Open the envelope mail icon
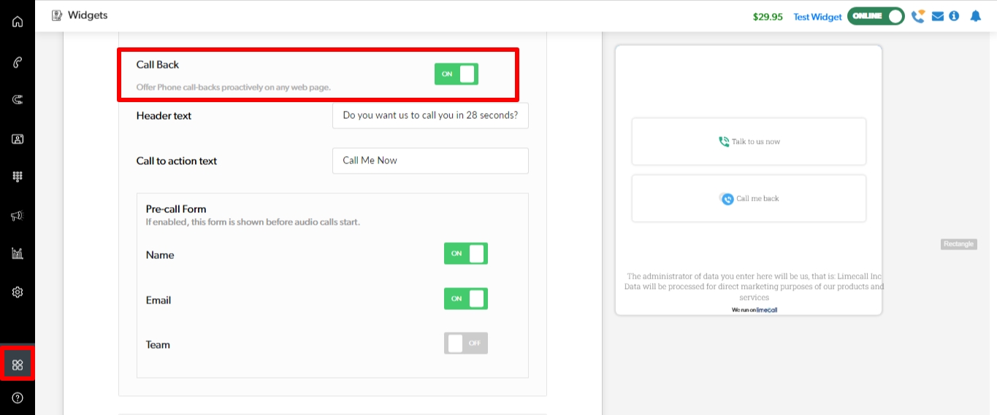The height and width of the screenshot is (415, 997). pos(938,16)
